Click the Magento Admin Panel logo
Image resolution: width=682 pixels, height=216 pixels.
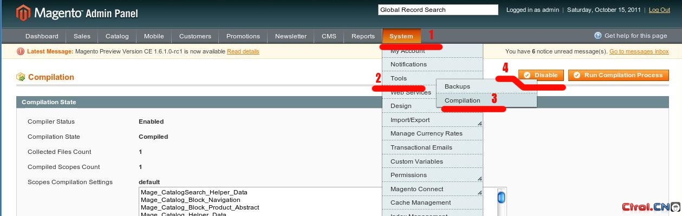click(77, 12)
